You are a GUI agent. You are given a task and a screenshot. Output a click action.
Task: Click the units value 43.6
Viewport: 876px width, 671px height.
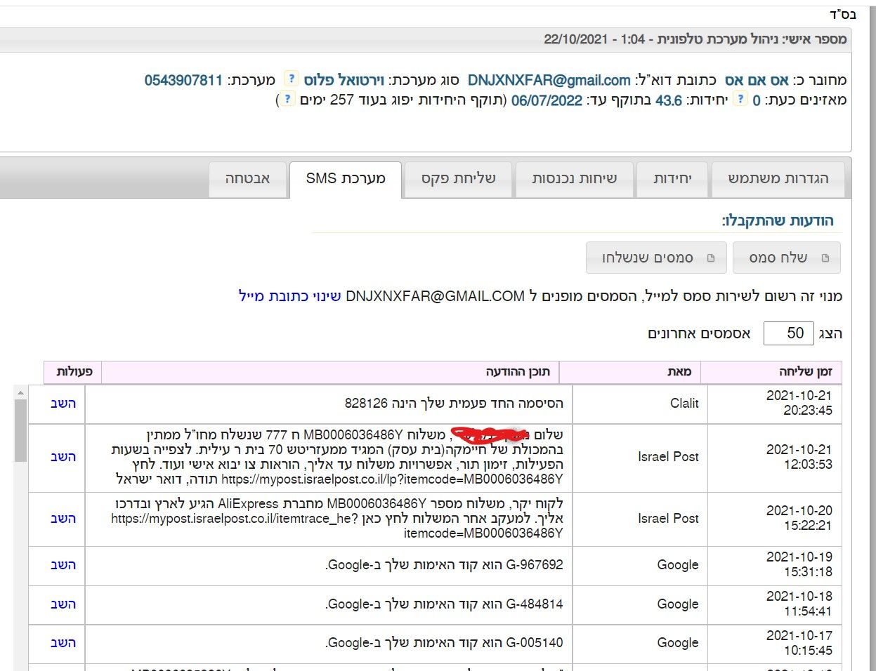(x=669, y=100)
